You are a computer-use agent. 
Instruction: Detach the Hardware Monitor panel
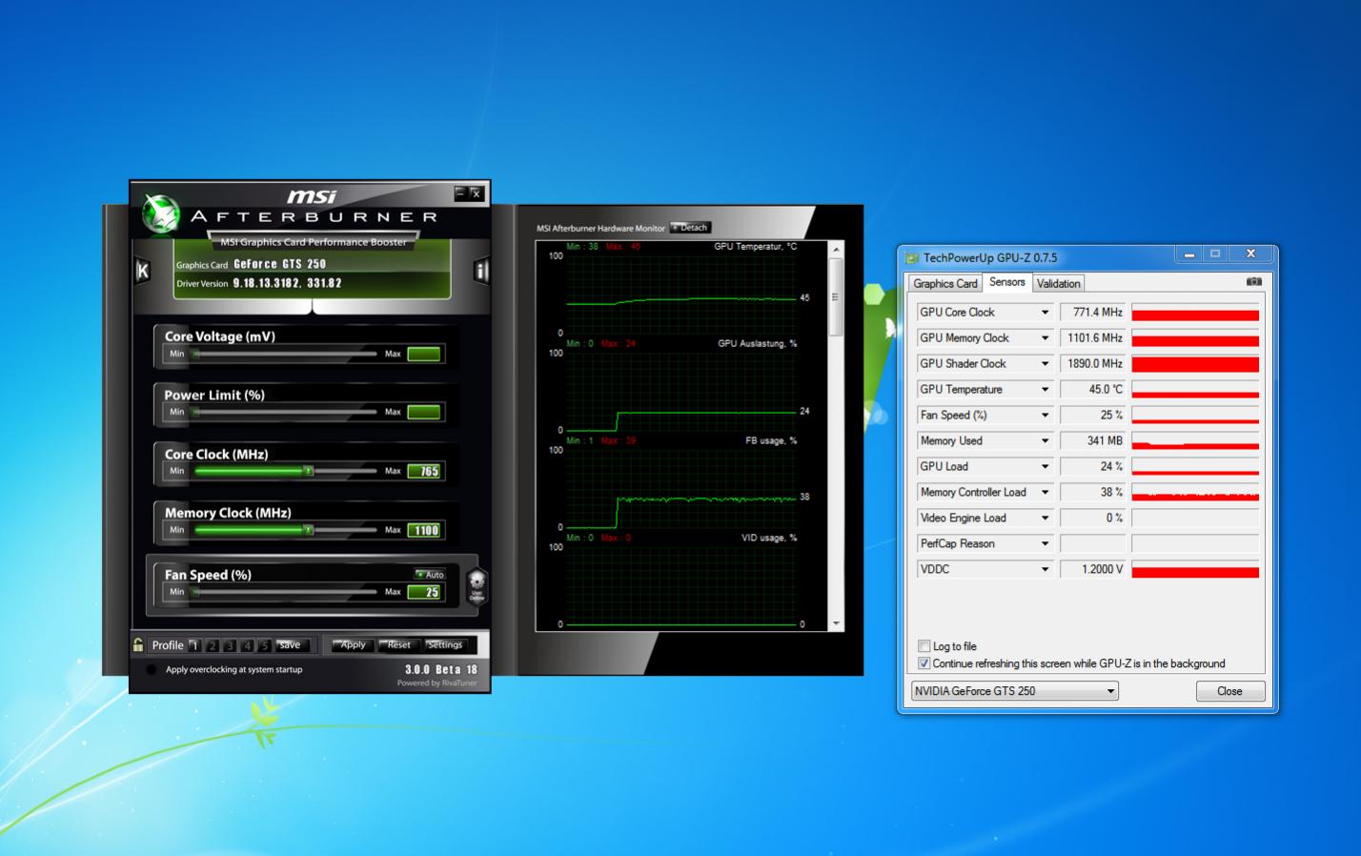[690, 228]
